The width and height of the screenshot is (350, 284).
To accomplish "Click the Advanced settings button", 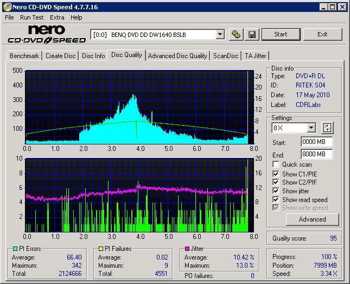I will (x=312, y=219).
